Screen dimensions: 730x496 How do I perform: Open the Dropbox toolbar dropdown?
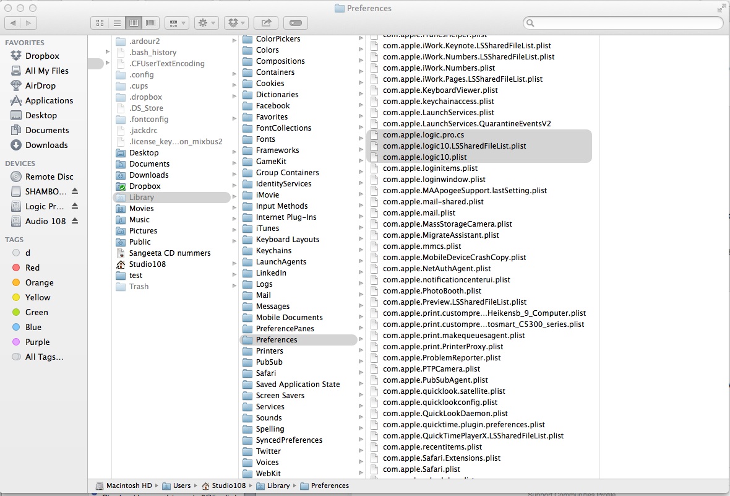pyautogui.click(x=236, y=23)
